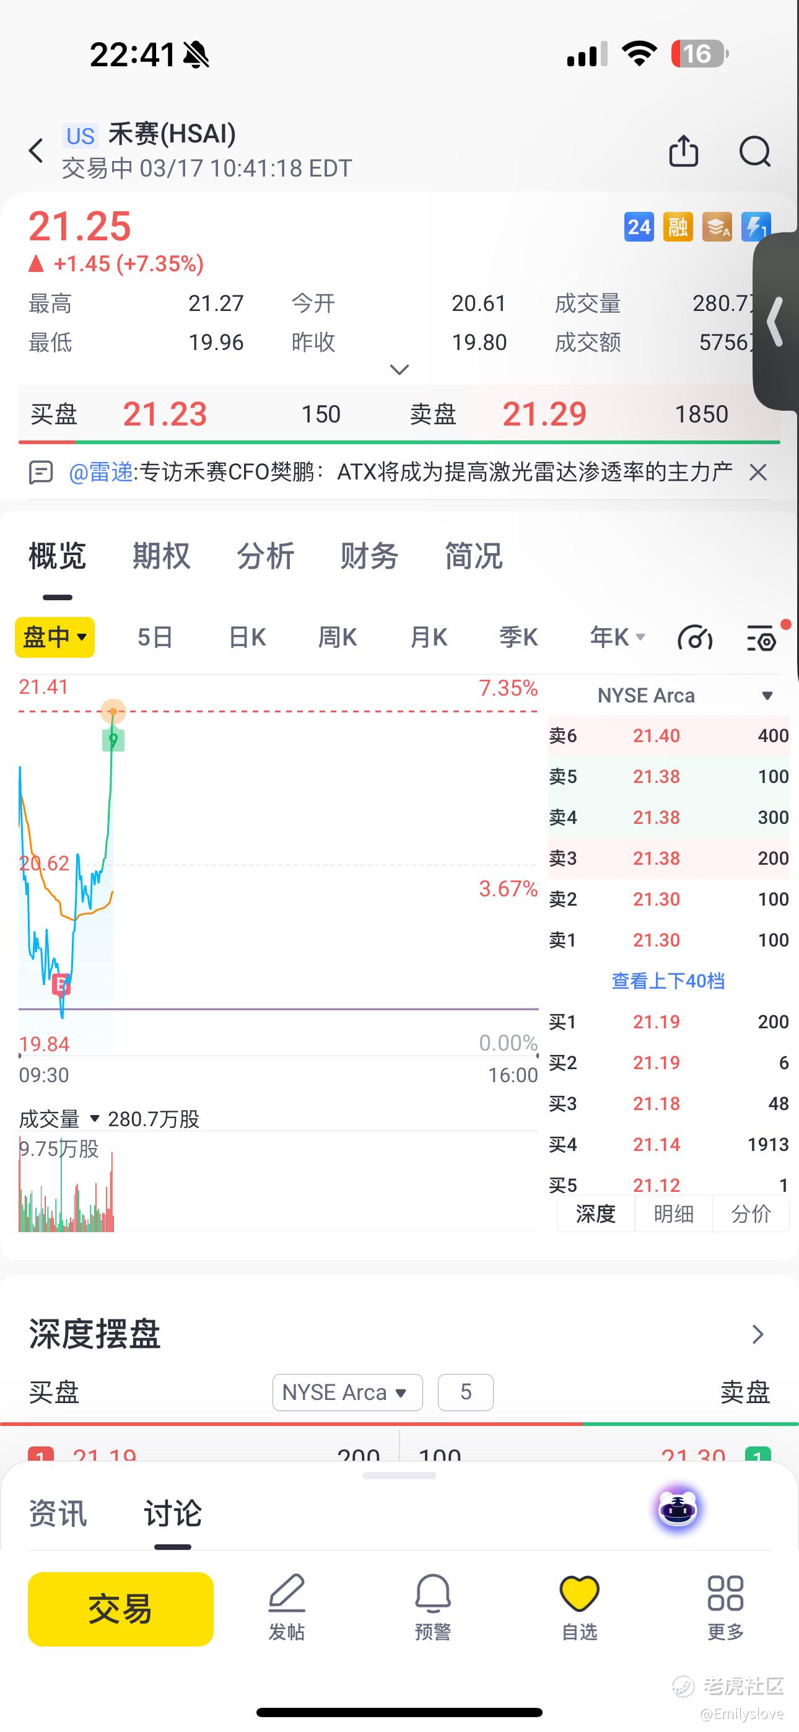Switch order book view to 分价
799x1732 pixels.
tap(751, 1214)
